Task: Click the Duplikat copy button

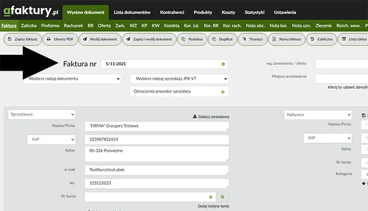Action: pyautogui.click(x=223, y=39)
